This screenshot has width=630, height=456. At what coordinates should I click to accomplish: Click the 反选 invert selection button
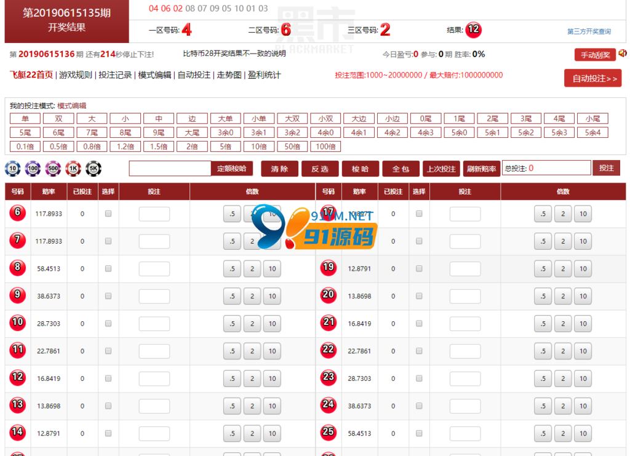coord(320,169)
